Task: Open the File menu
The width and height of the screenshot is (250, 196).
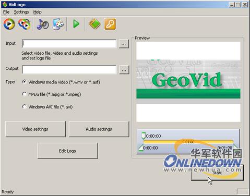Action: click(6, 12)
